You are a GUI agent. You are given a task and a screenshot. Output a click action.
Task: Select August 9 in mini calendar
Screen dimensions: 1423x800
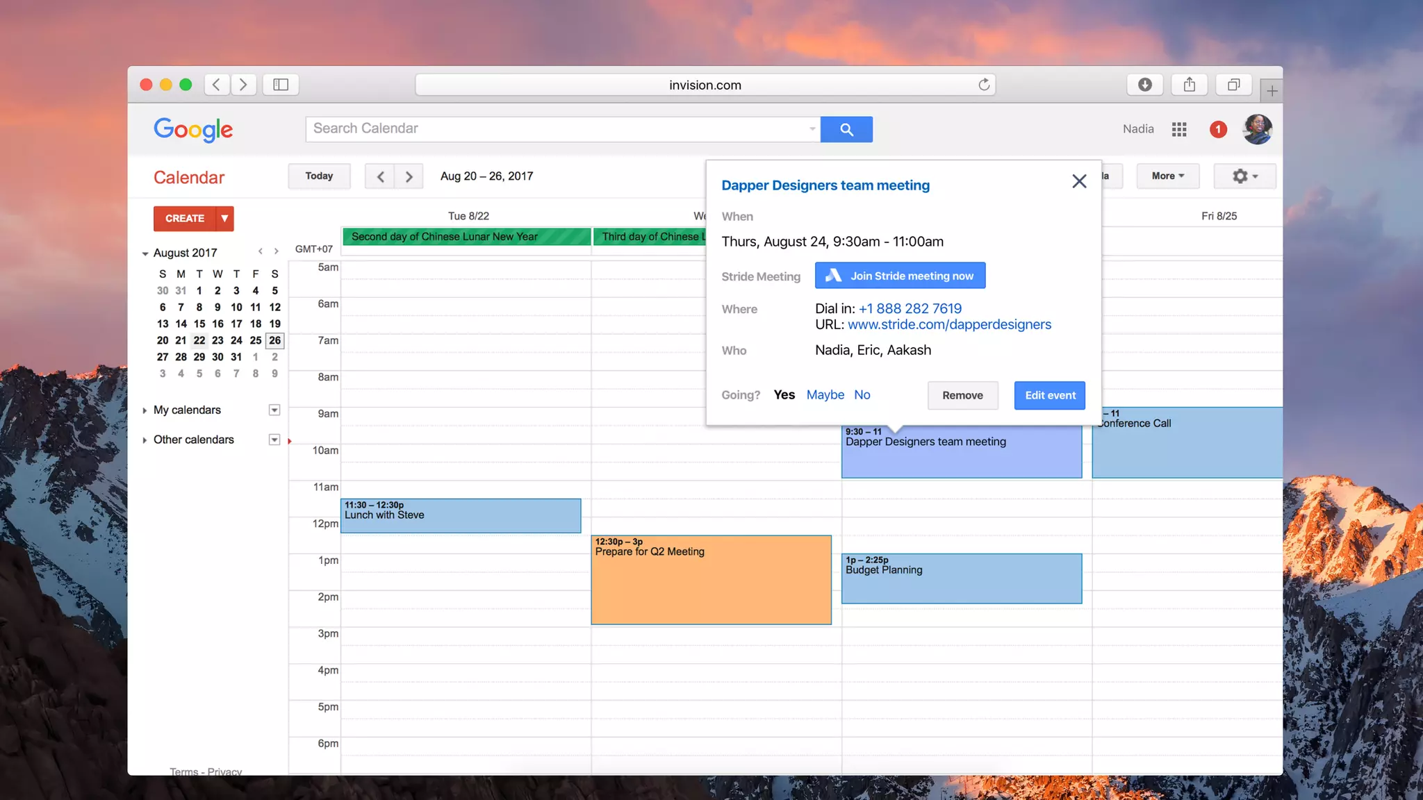(217, 307)
